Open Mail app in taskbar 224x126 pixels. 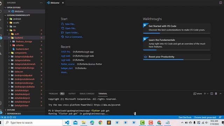75,122
